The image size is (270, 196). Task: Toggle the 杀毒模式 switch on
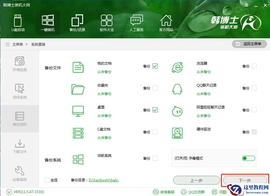click(x=248, y=158)
